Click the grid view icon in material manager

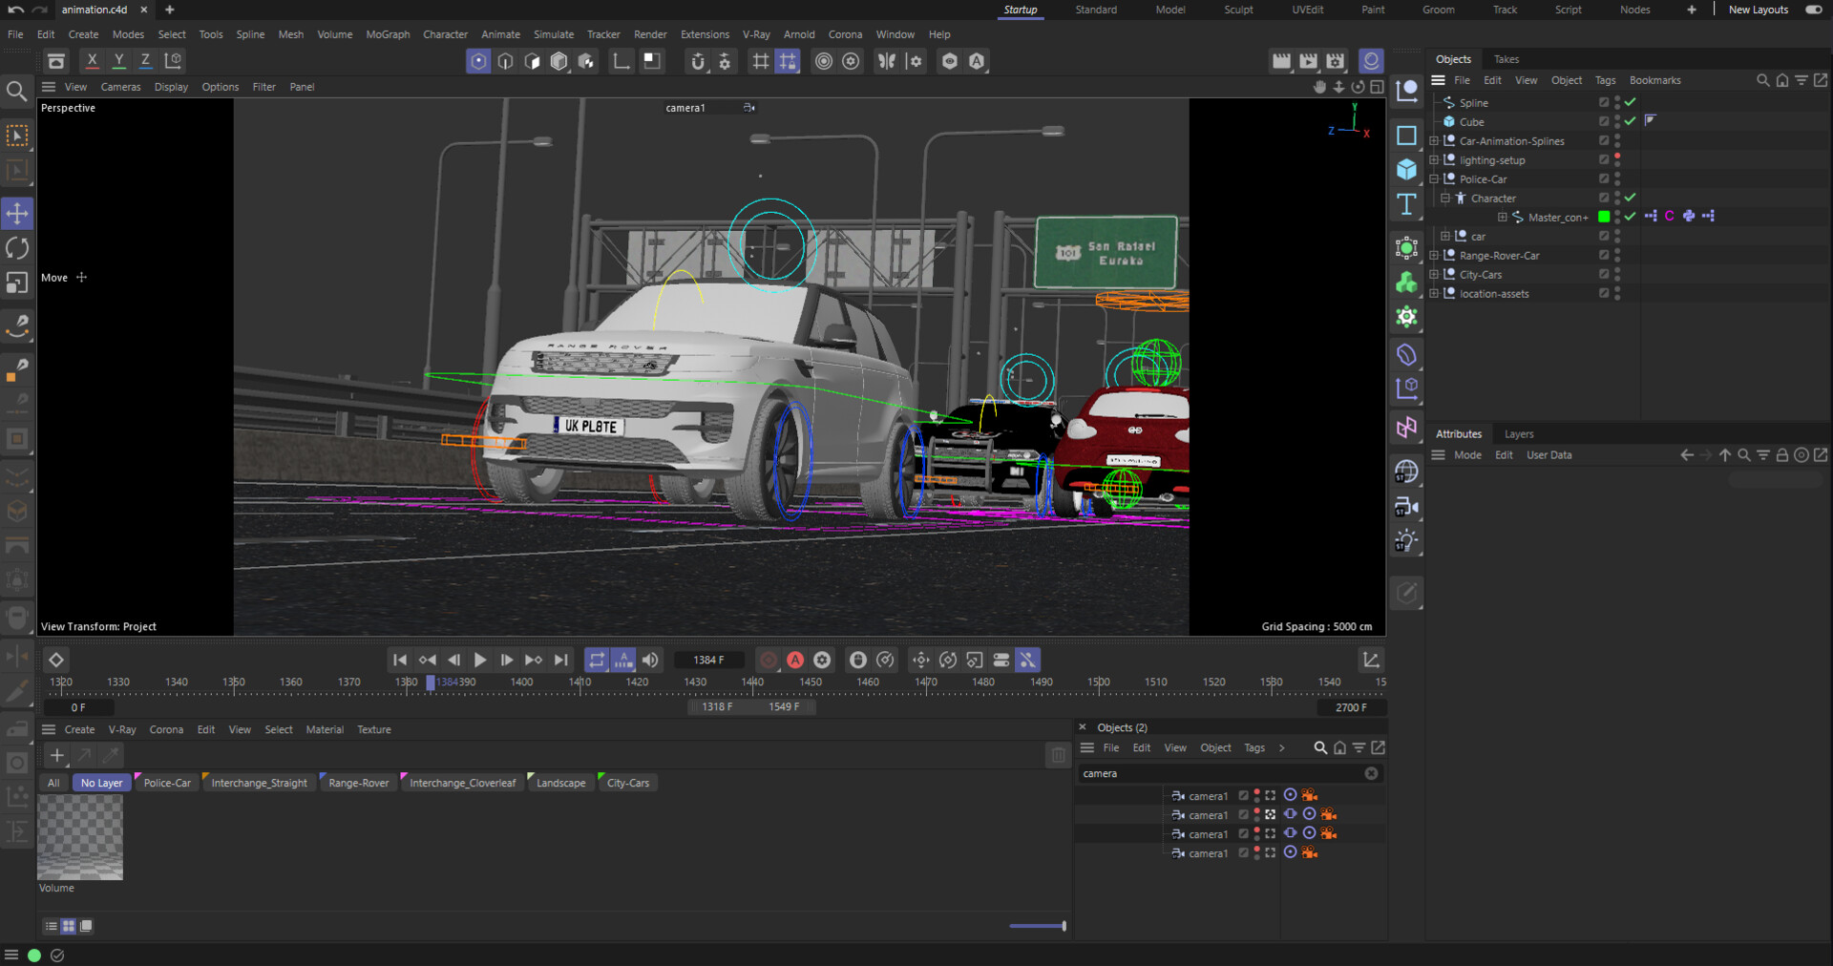tap(69, 926)
